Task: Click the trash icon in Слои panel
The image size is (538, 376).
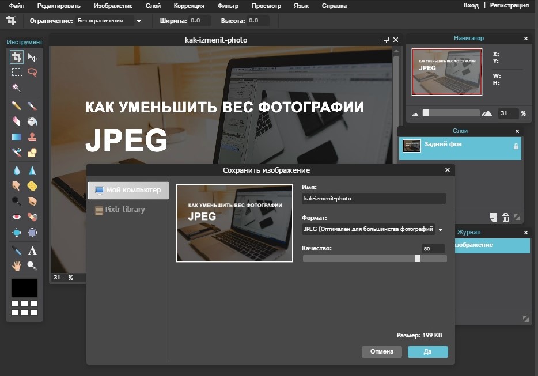Action: point(505,218)
